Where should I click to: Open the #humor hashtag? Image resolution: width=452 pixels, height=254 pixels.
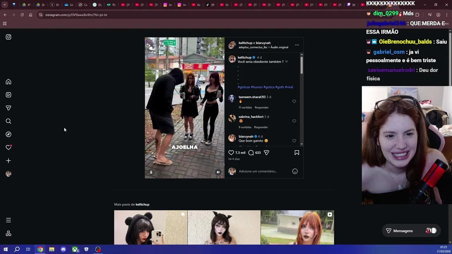click(257, 87)
